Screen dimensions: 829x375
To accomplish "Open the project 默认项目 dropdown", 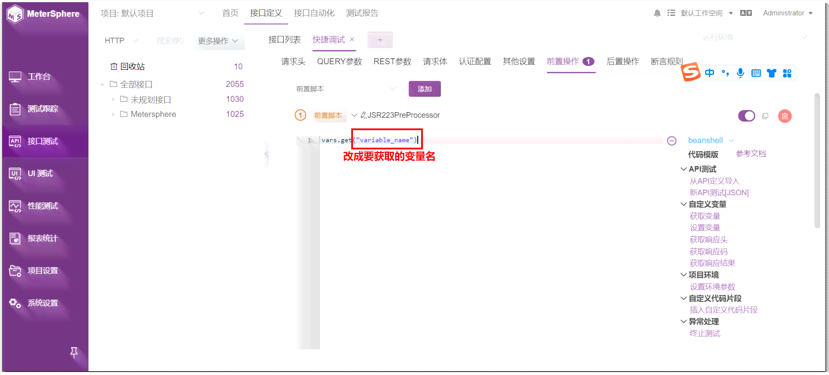I will pos(152,13).
